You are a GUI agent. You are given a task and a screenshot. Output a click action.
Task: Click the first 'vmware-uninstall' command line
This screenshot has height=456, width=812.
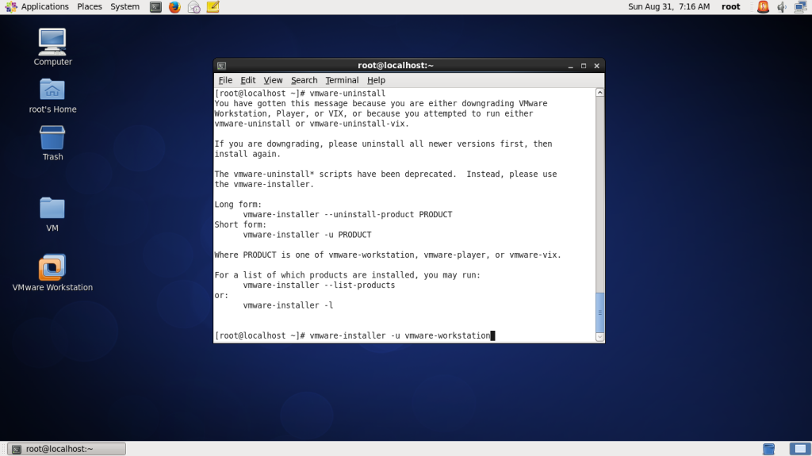pyautogui.click(x=347, y=94)
